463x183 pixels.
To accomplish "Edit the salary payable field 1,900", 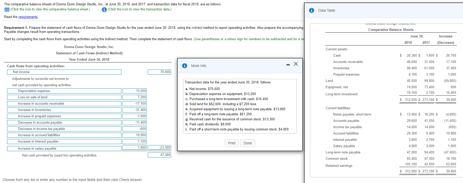I will point(135,148).
